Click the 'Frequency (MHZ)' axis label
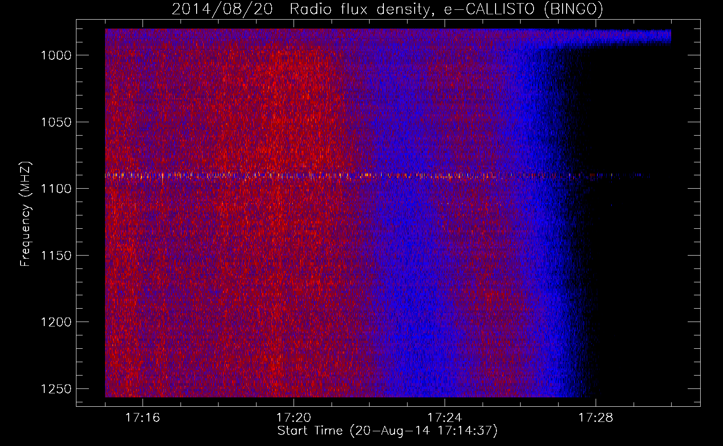 click(x=25, y=214)
